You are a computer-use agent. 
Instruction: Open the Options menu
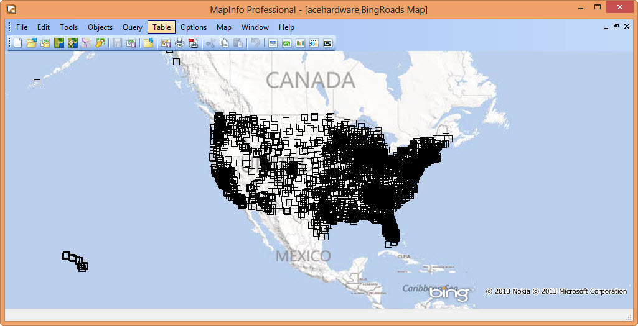pyautogui.click(x=194, y=27)
